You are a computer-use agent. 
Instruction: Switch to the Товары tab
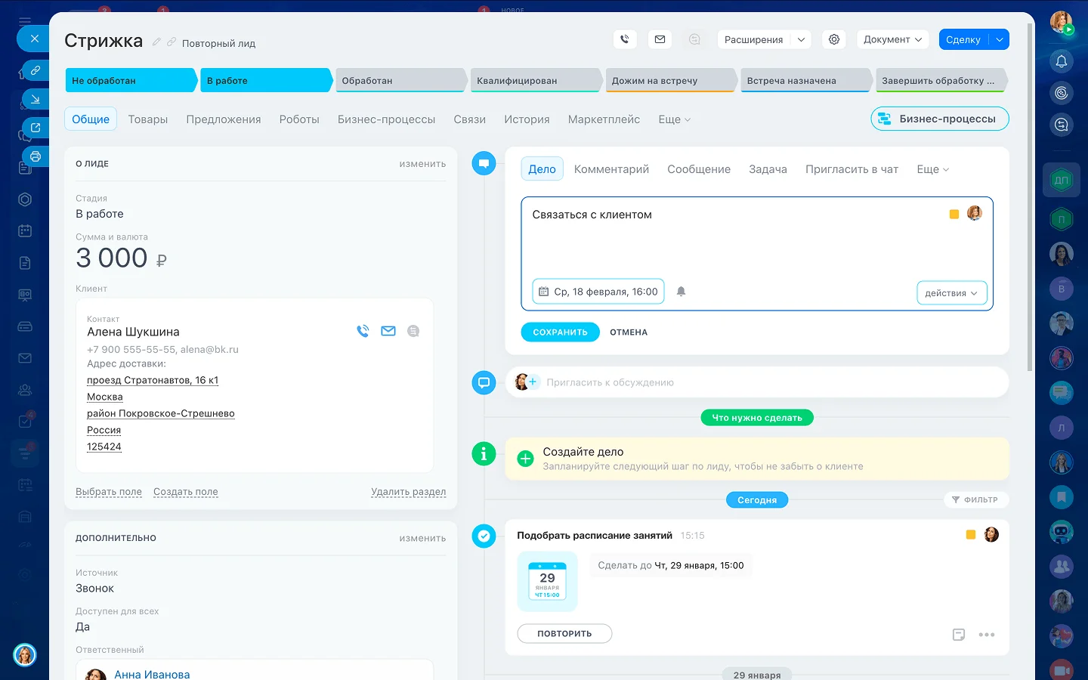tap(148, 119)
